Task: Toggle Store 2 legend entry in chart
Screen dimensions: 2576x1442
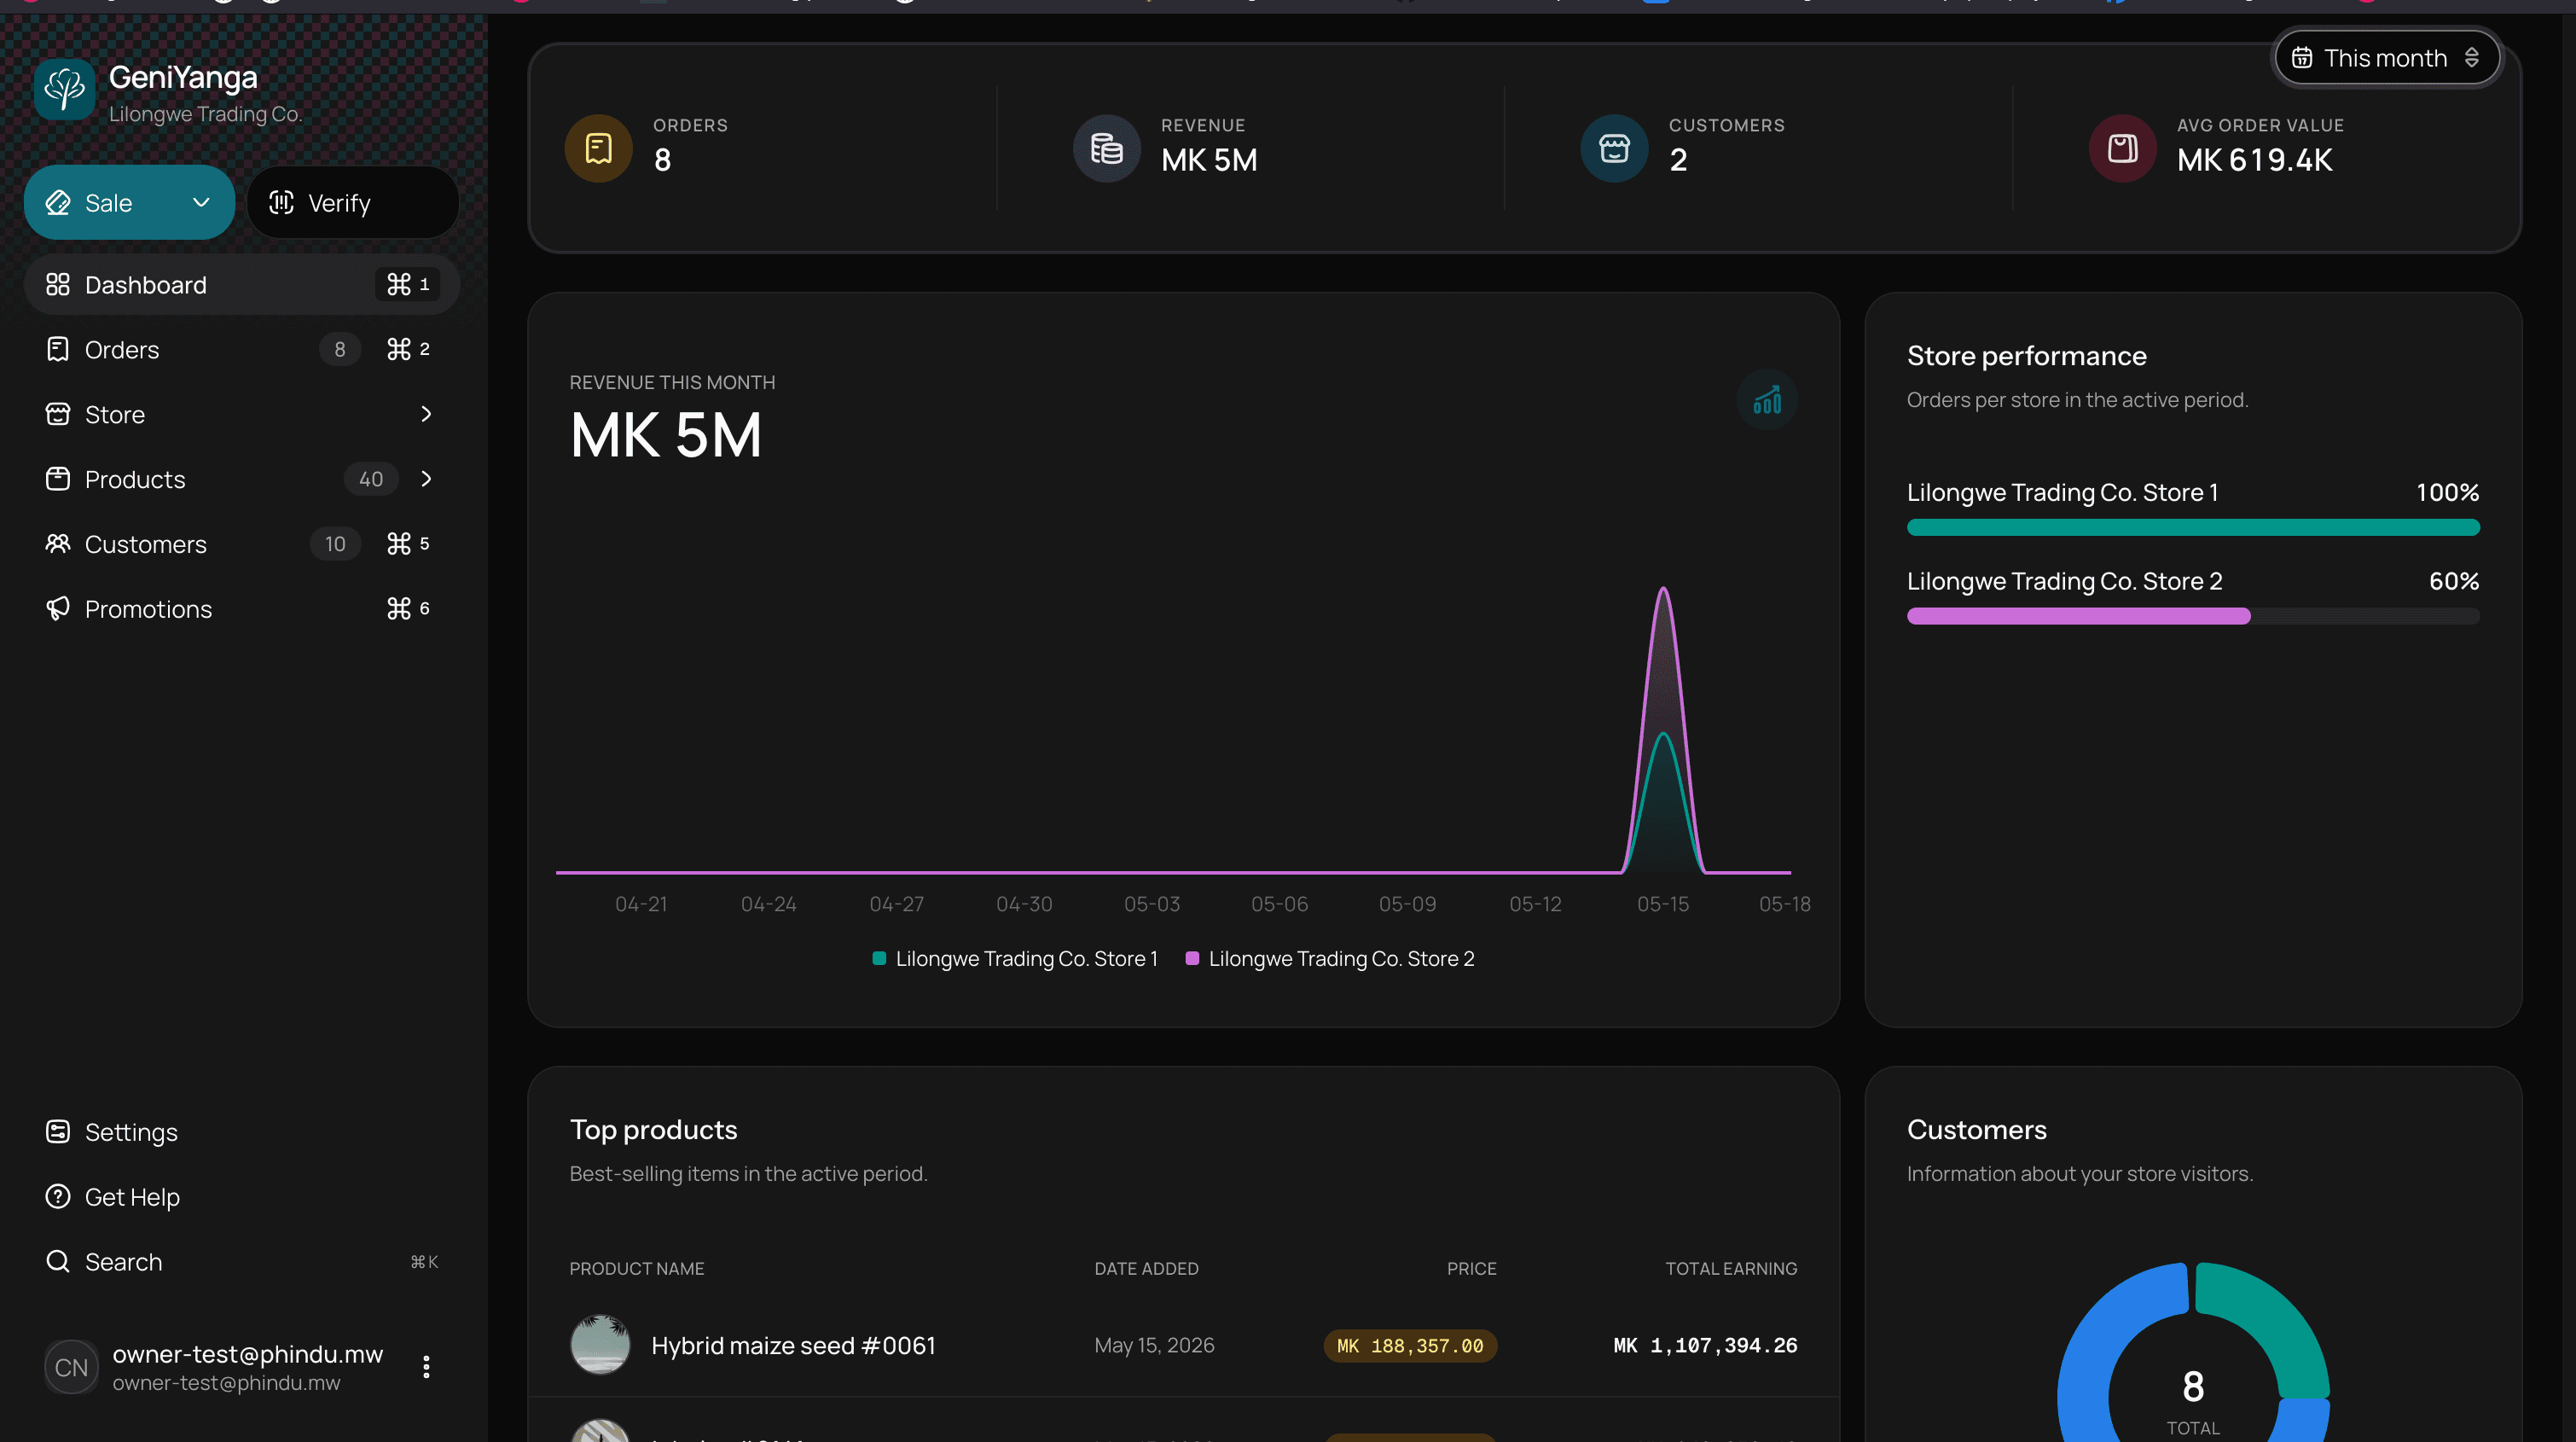Action: coord(1330,959)
